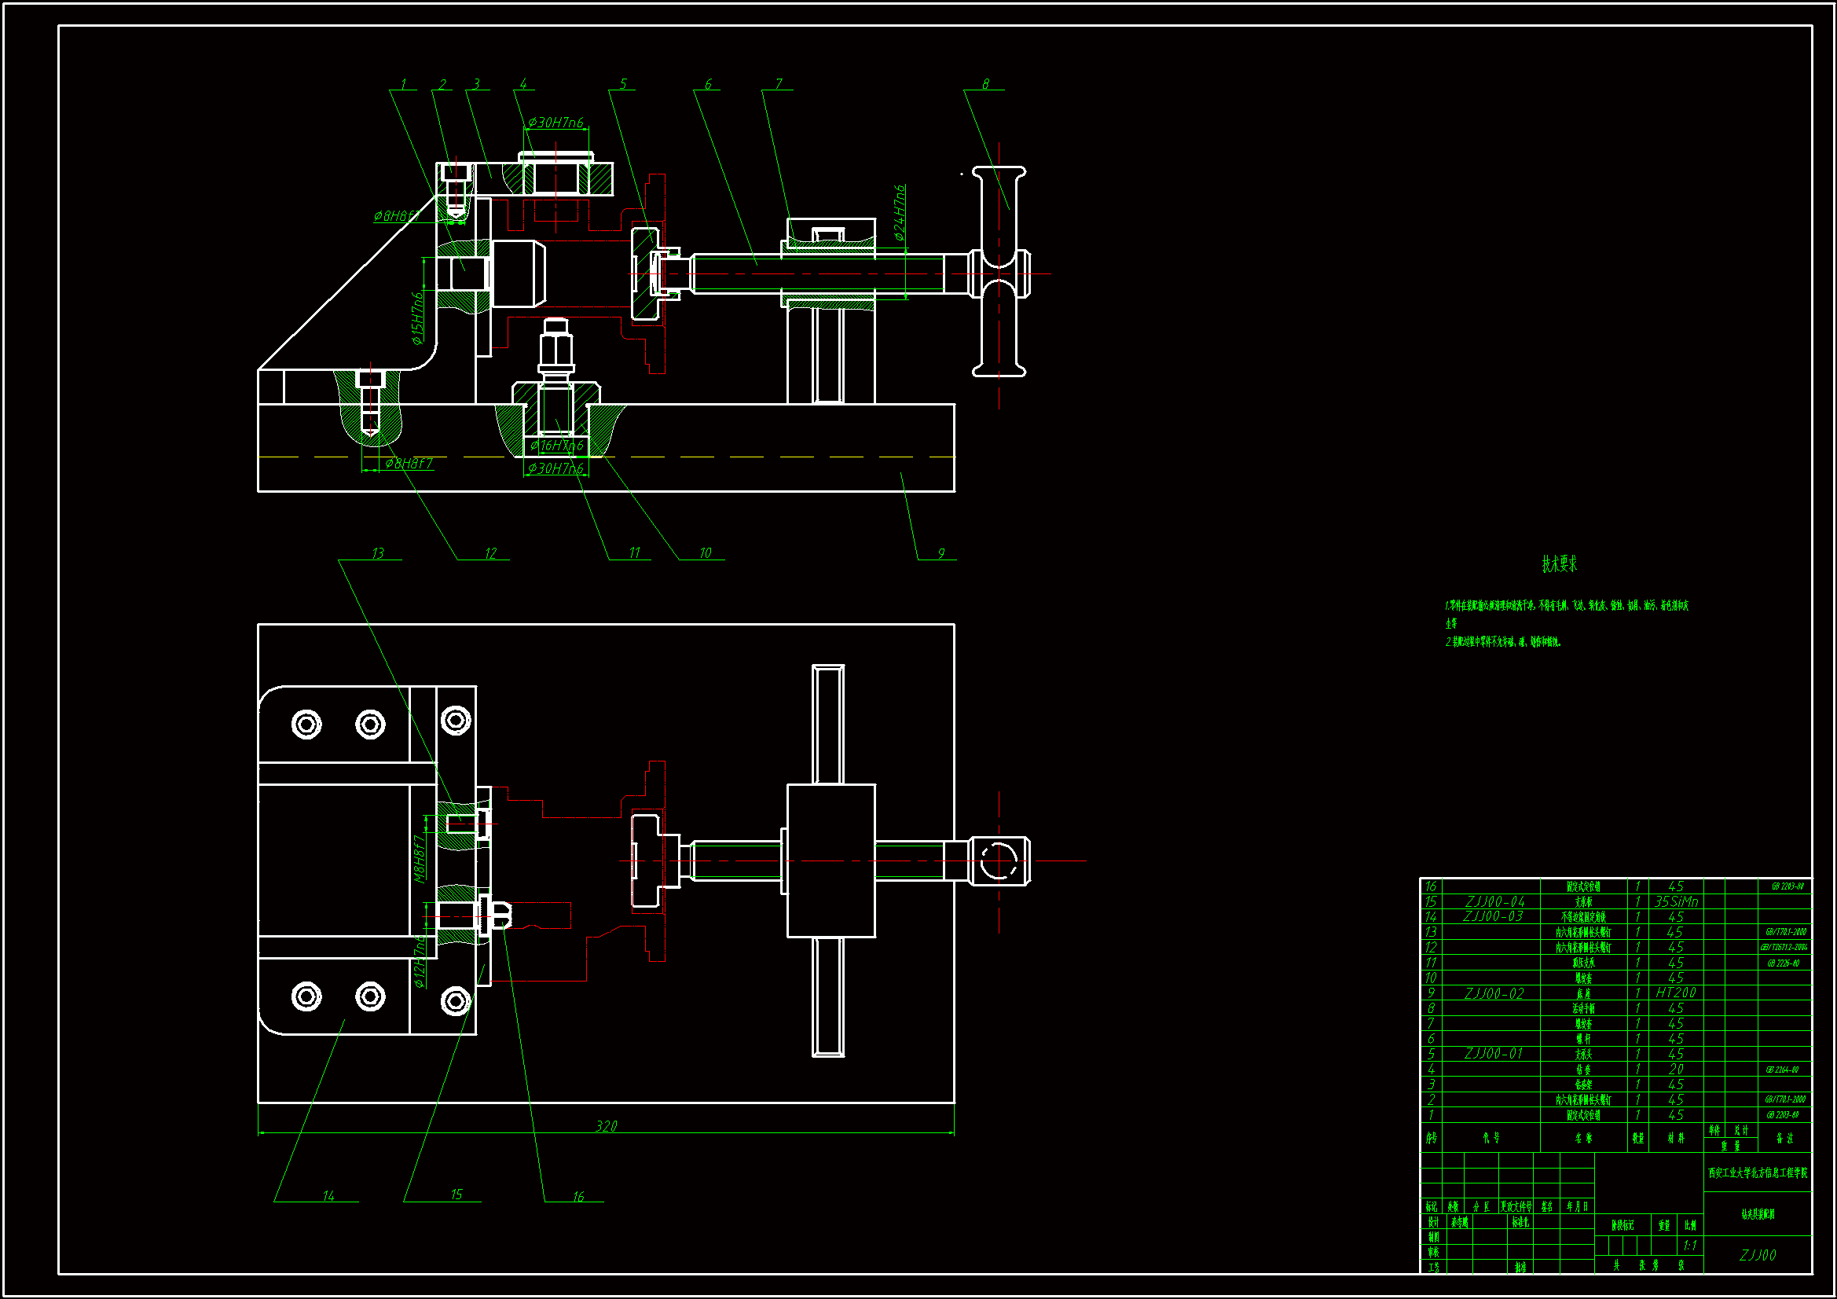The height and width of the screenshot is (1299, 1837).
Task: Select the ZJJ00-02 part code cell
Action: point(1493,993)
